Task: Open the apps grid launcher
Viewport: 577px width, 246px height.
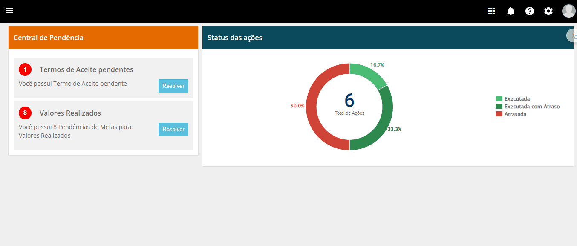Action: 491,12
